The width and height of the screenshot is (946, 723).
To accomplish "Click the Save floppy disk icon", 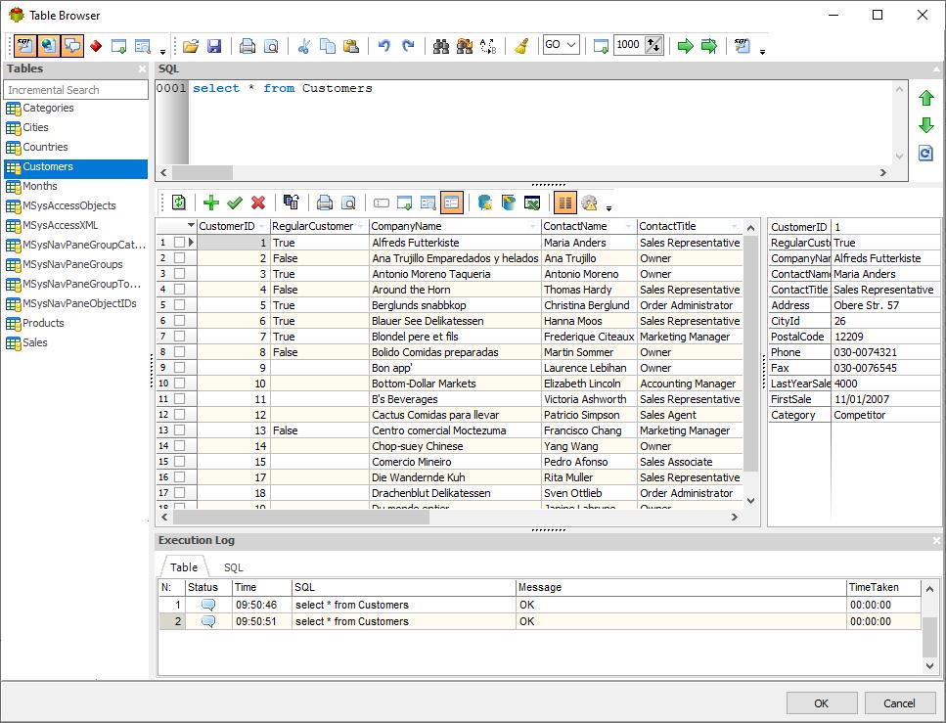I will [214, 46].
